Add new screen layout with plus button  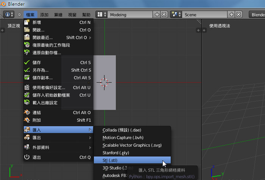click(x=157, y=14)
